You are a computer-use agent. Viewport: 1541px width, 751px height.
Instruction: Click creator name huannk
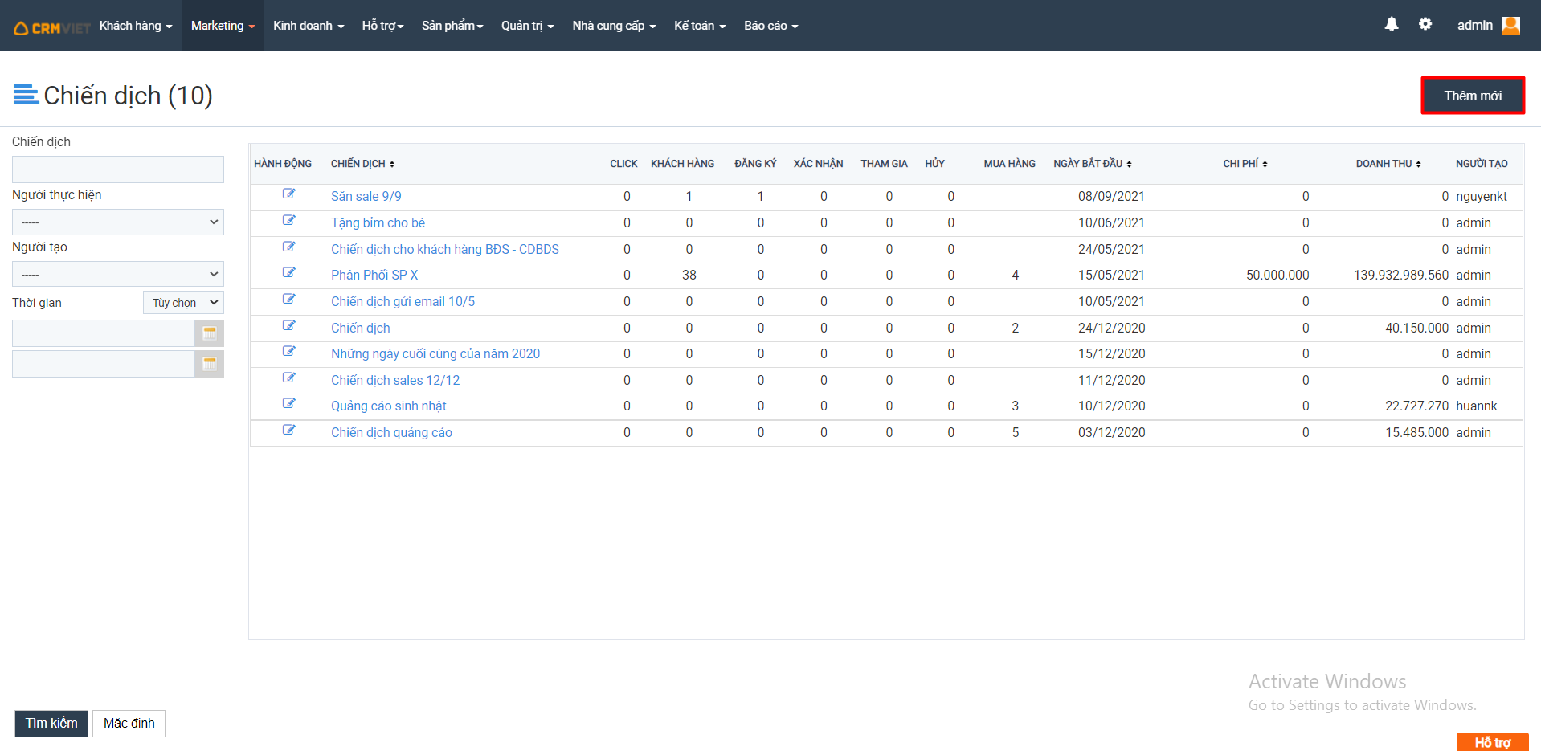point(1477,406)
